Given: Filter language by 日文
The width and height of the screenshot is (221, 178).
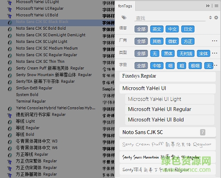Looking at the screenshot, I should pos(188,29).
